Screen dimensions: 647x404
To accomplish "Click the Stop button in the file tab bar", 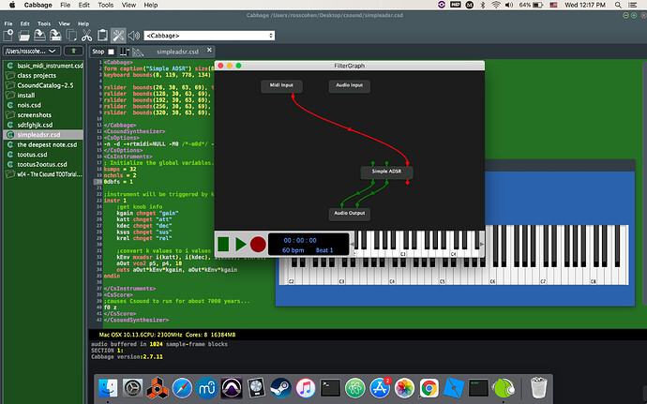I will [x=103, y=52].
